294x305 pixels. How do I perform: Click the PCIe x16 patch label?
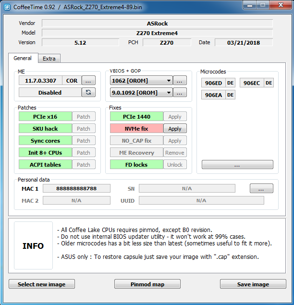pyautogui.click(x=45, y=117)
